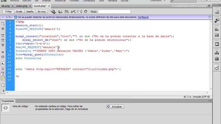Show more coding toolbar tools

[3, 91]
